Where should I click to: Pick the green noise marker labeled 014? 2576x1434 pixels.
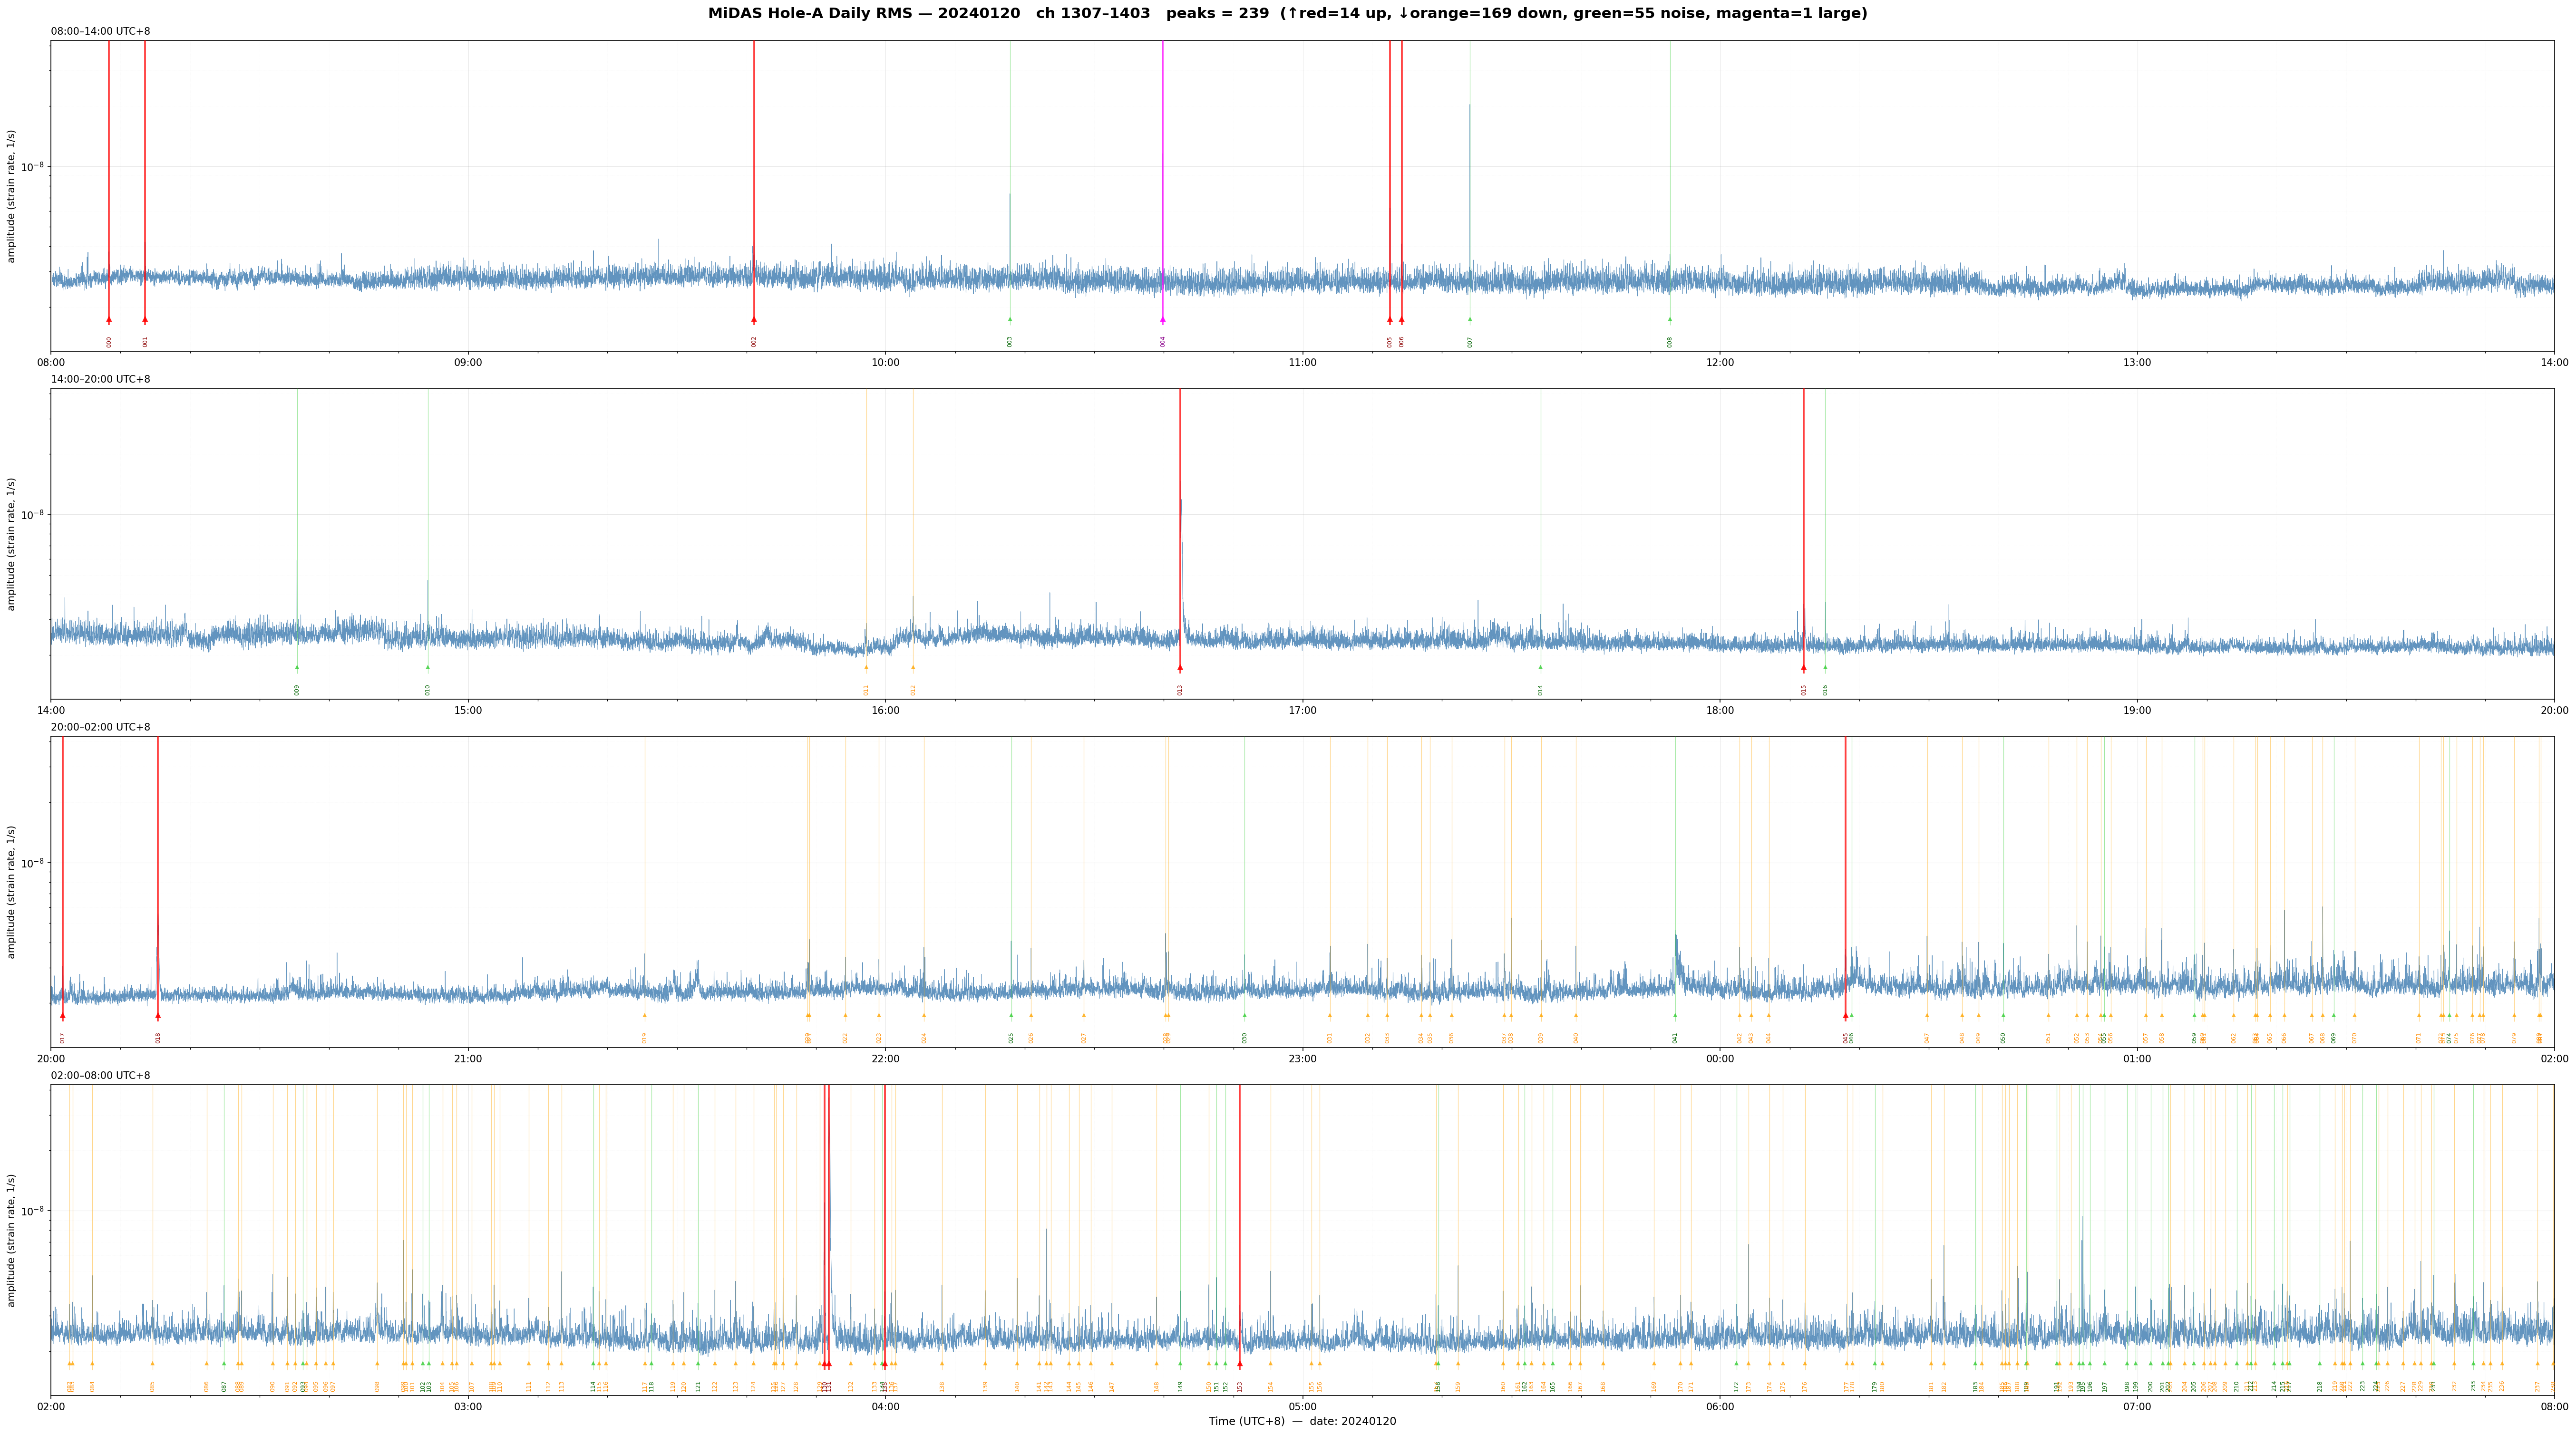coord(1541,667)
